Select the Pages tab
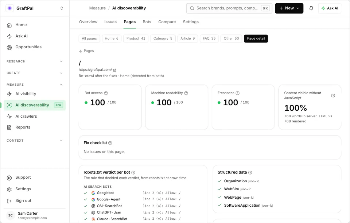This screenshot has height=223, width=350. click(x=130, y=22)
